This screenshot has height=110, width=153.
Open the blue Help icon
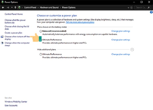click(151, 12)
